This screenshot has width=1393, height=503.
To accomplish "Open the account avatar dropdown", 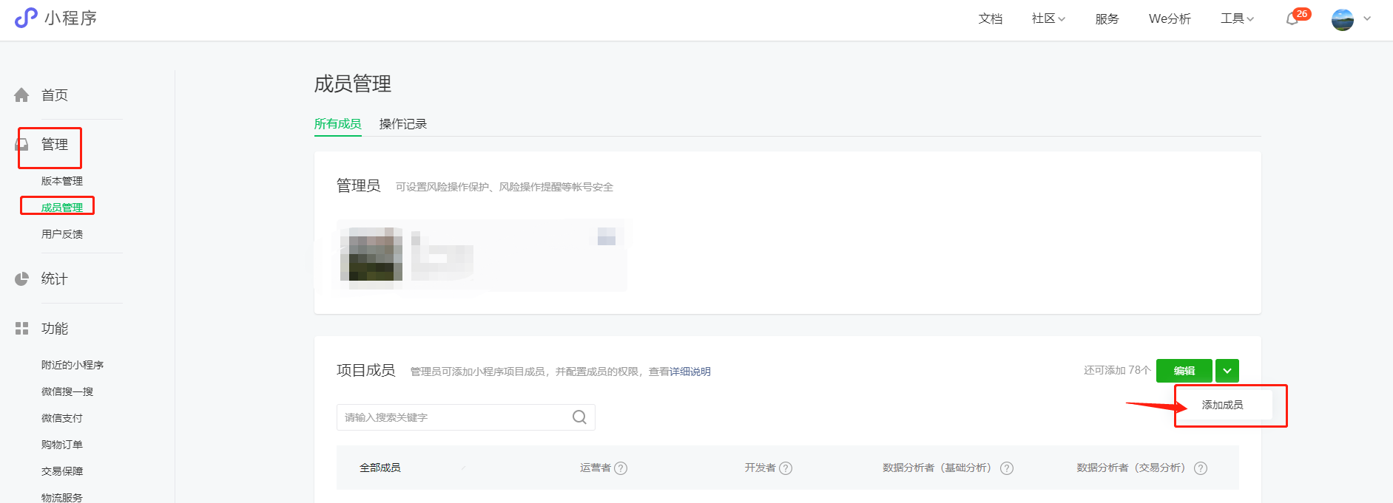I will (x=1351, y=19).
